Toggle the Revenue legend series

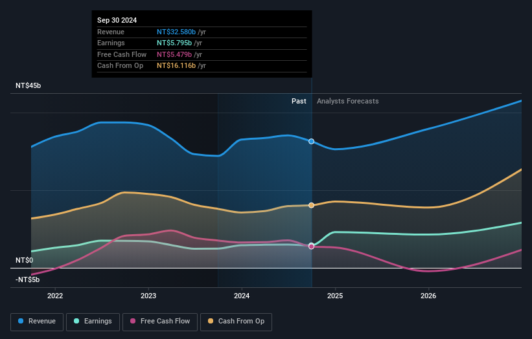(37, 322)
